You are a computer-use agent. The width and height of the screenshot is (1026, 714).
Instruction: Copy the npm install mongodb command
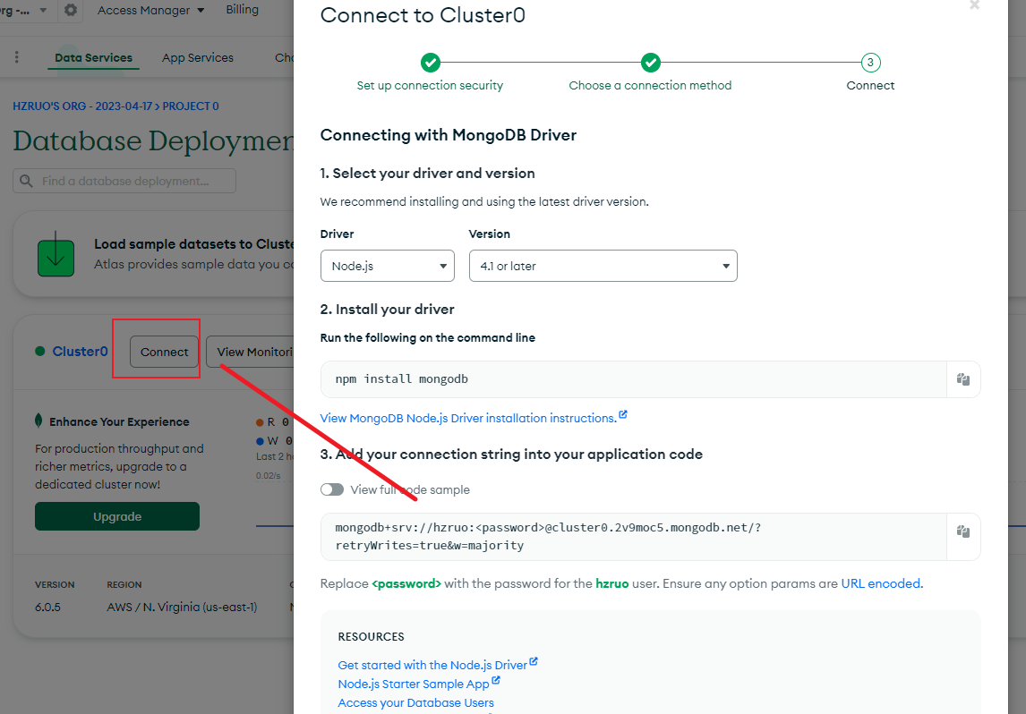tap(963, 379)
